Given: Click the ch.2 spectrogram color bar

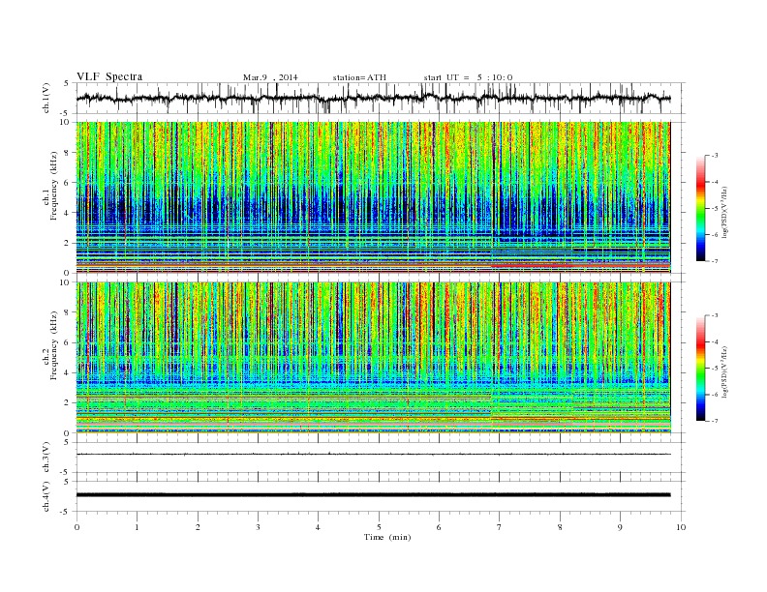Looking at the screenshot, I should point(700,369).
